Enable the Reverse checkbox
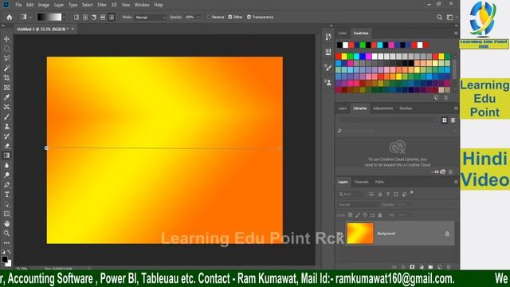 tap(209, 17)
